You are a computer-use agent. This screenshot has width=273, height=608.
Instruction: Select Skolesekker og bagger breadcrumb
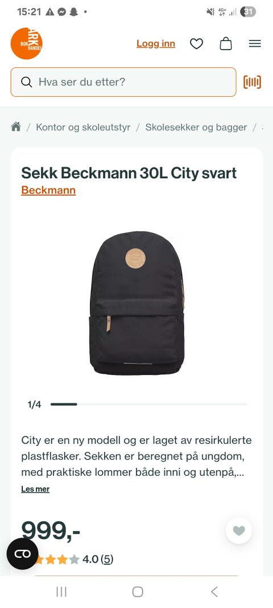click(x=196, y=127)
